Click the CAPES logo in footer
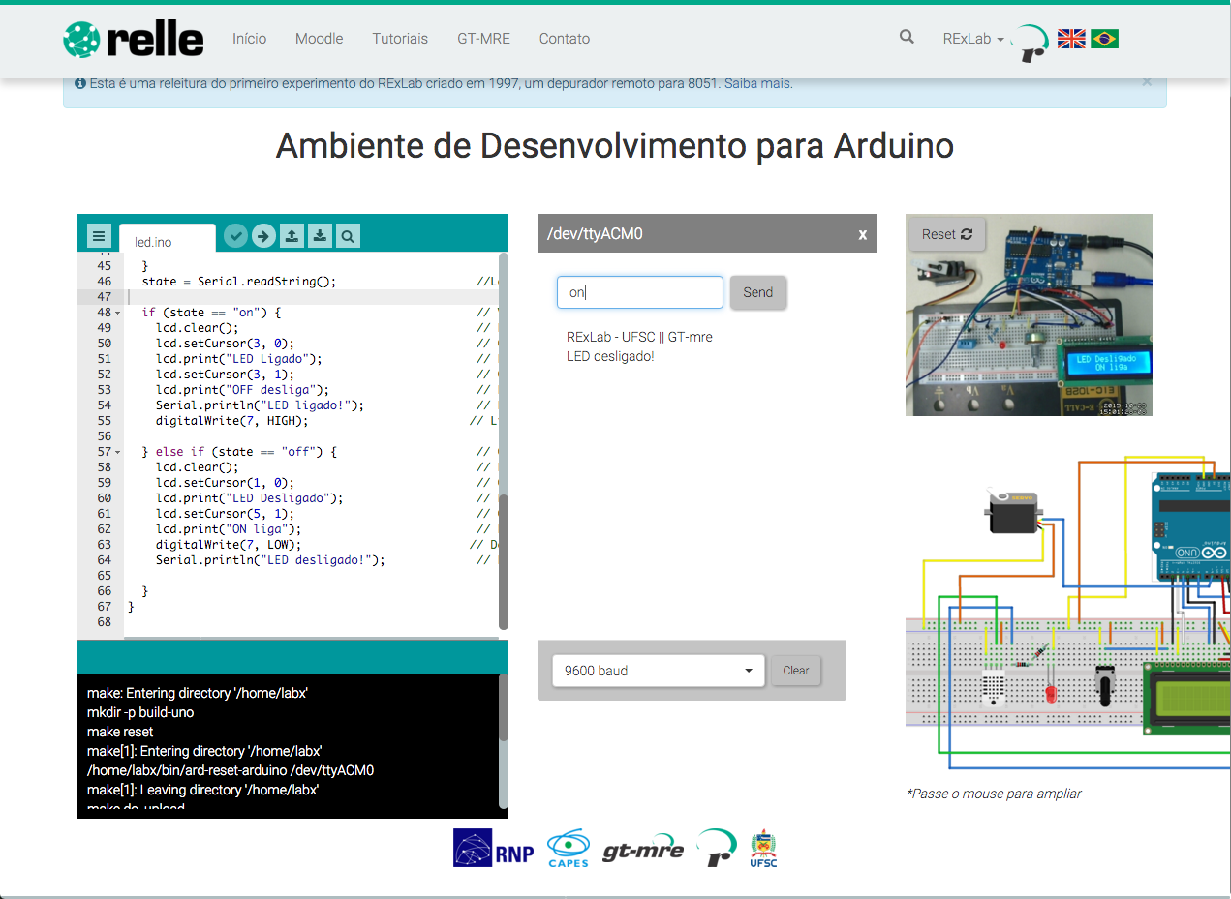Viewport: 1231px width, 899px height. click(x=568, y=849)
